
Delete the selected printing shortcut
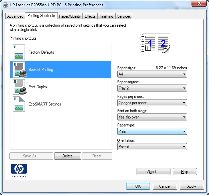(67, 156)
